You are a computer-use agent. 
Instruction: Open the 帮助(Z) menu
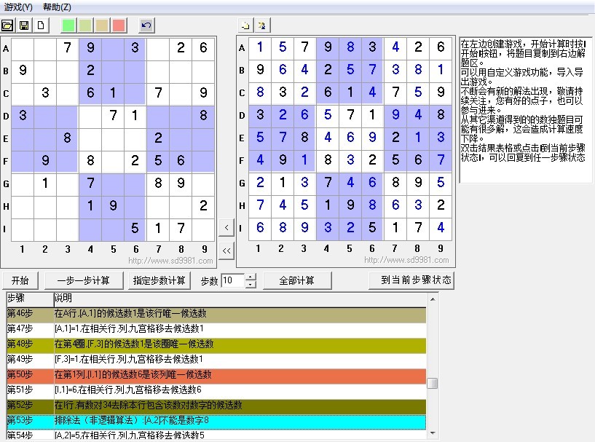point(57,6)
